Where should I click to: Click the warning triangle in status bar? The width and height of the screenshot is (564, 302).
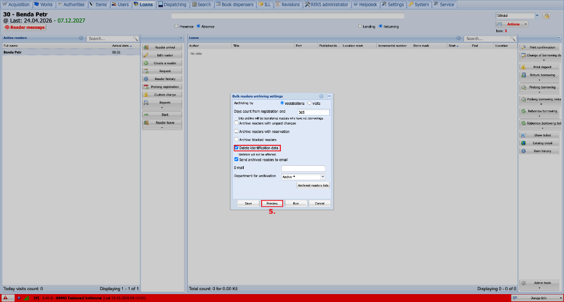(6, 298)
